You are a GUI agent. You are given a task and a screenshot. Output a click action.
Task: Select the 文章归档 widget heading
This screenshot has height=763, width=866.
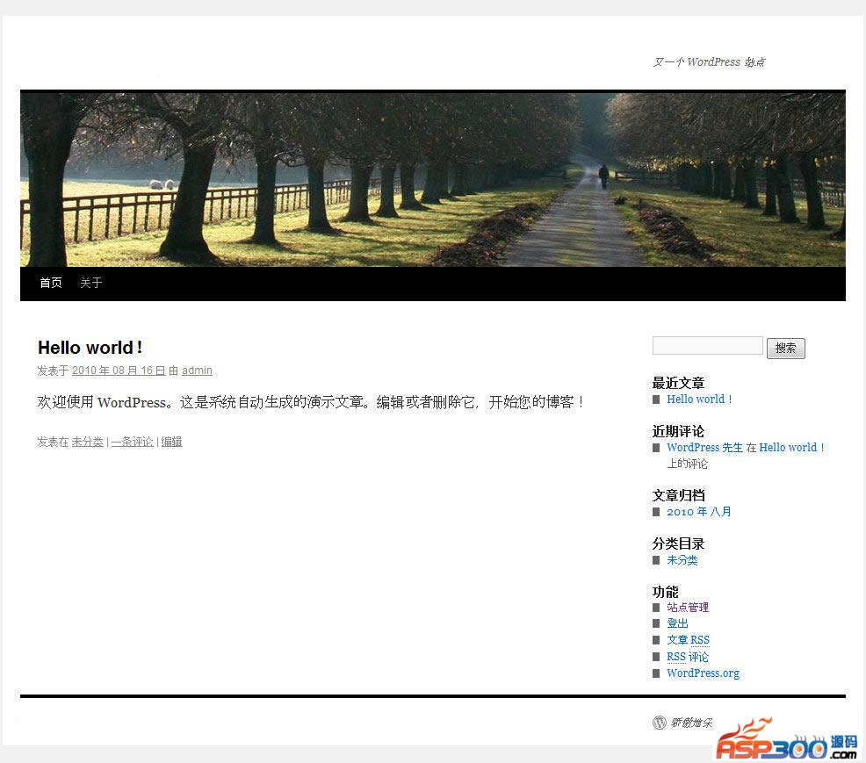[678, 495]
